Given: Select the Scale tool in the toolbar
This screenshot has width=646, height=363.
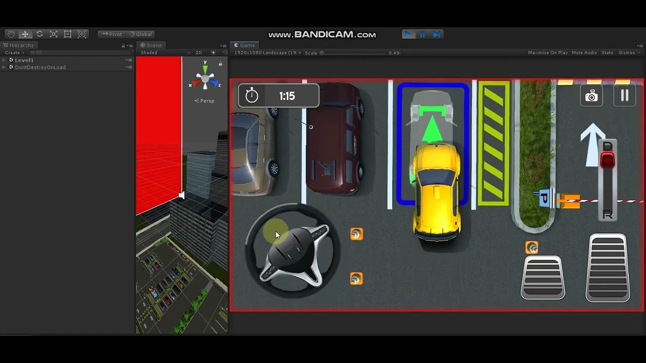Looking at the screenshot, I should point(53,34).
